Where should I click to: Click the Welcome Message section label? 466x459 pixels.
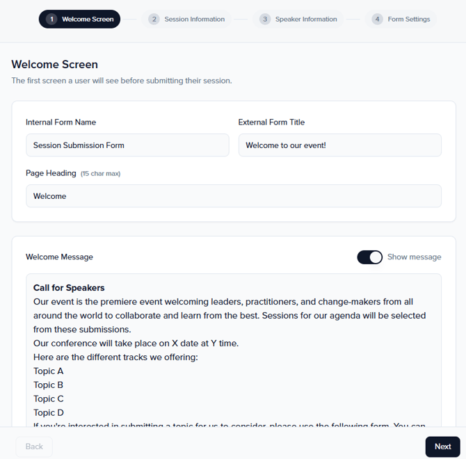(x=59, y=257)
